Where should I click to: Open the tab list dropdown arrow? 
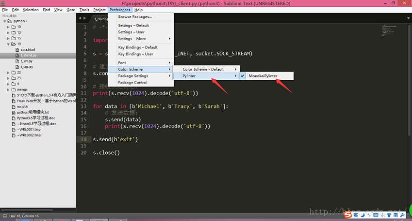408,18
